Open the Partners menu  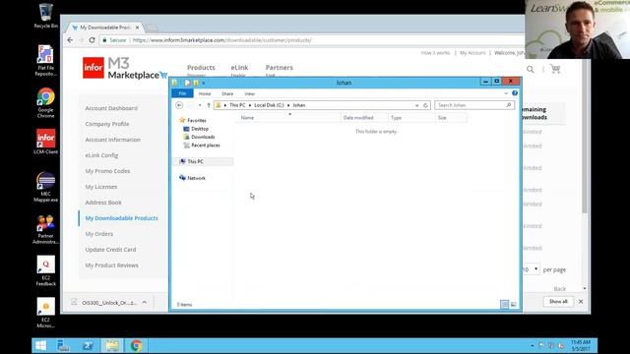pyautogui.click(x=280, y=68)
